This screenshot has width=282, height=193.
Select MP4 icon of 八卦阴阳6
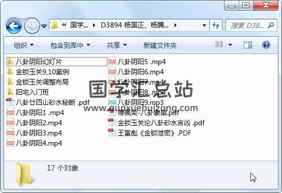point(112,72)
